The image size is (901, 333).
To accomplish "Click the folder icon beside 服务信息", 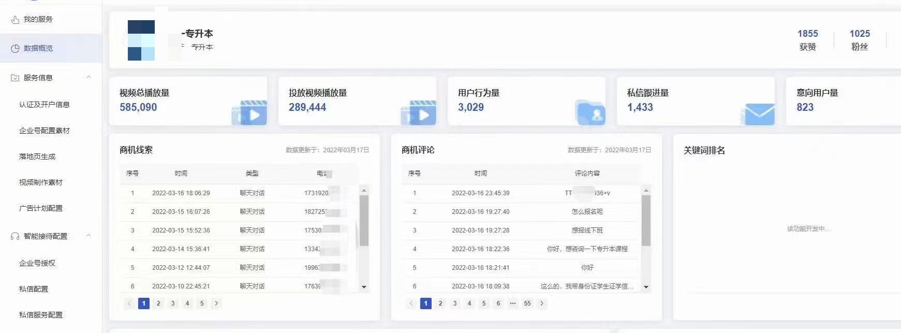I will point(15,78).
